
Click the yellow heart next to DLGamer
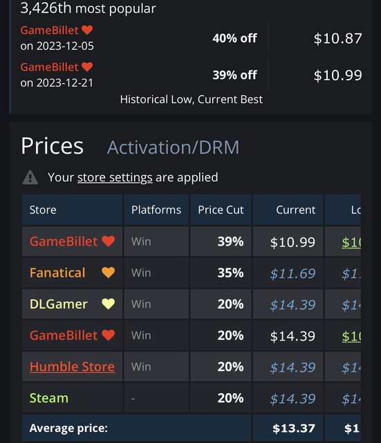(x=109, y=304)
